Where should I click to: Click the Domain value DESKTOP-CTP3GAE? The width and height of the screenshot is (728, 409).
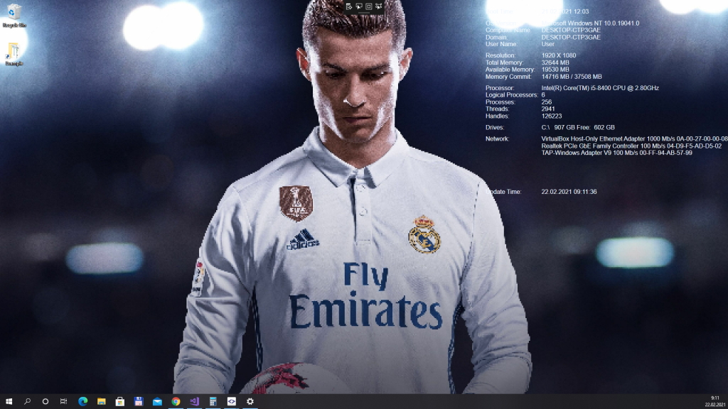pyautogui.click(x=571, y=37)
